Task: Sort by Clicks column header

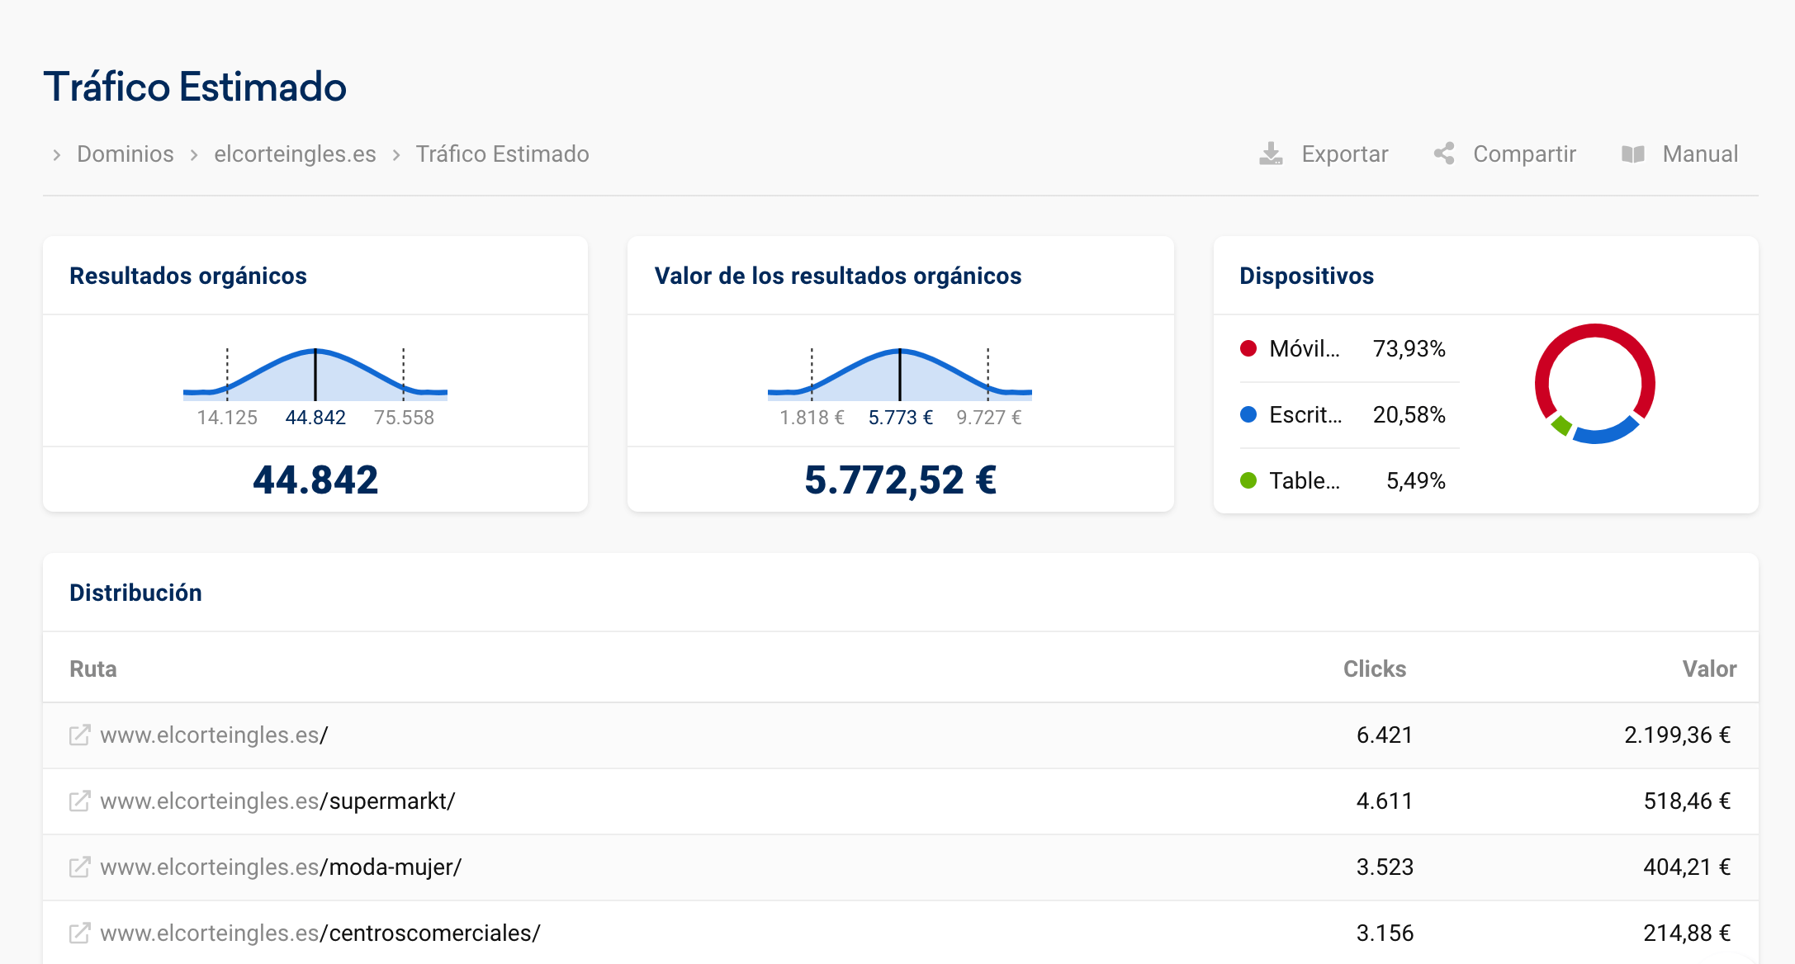Action: [x=1374, y=669]
